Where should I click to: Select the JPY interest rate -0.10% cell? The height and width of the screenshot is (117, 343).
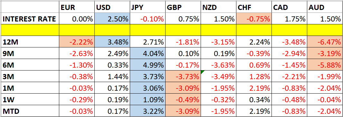pyautogui.click(x=148, y=19)
